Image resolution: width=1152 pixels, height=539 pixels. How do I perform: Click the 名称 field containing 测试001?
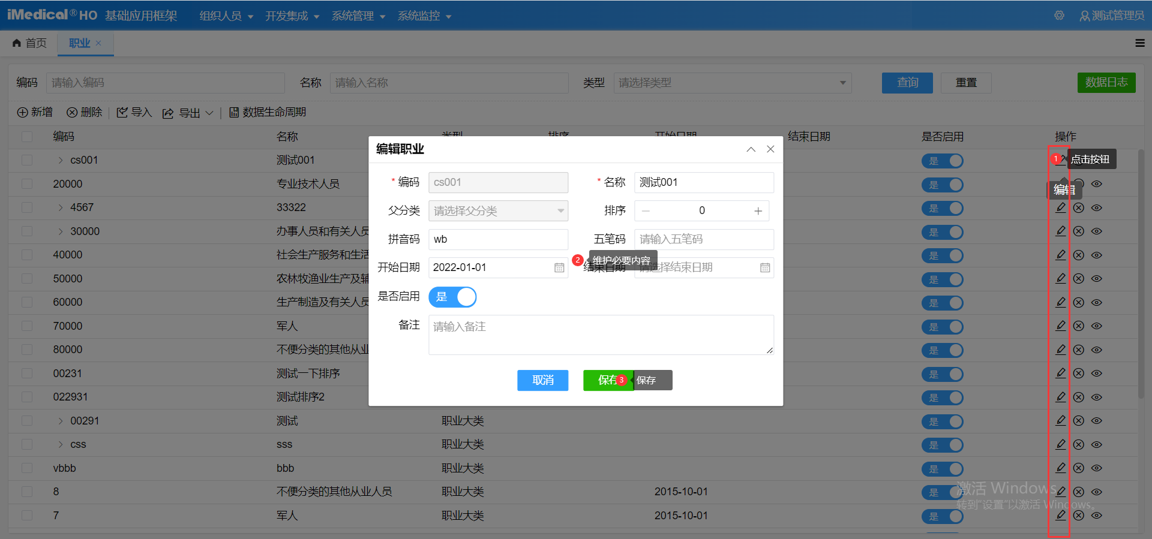(x=704, y=182)
